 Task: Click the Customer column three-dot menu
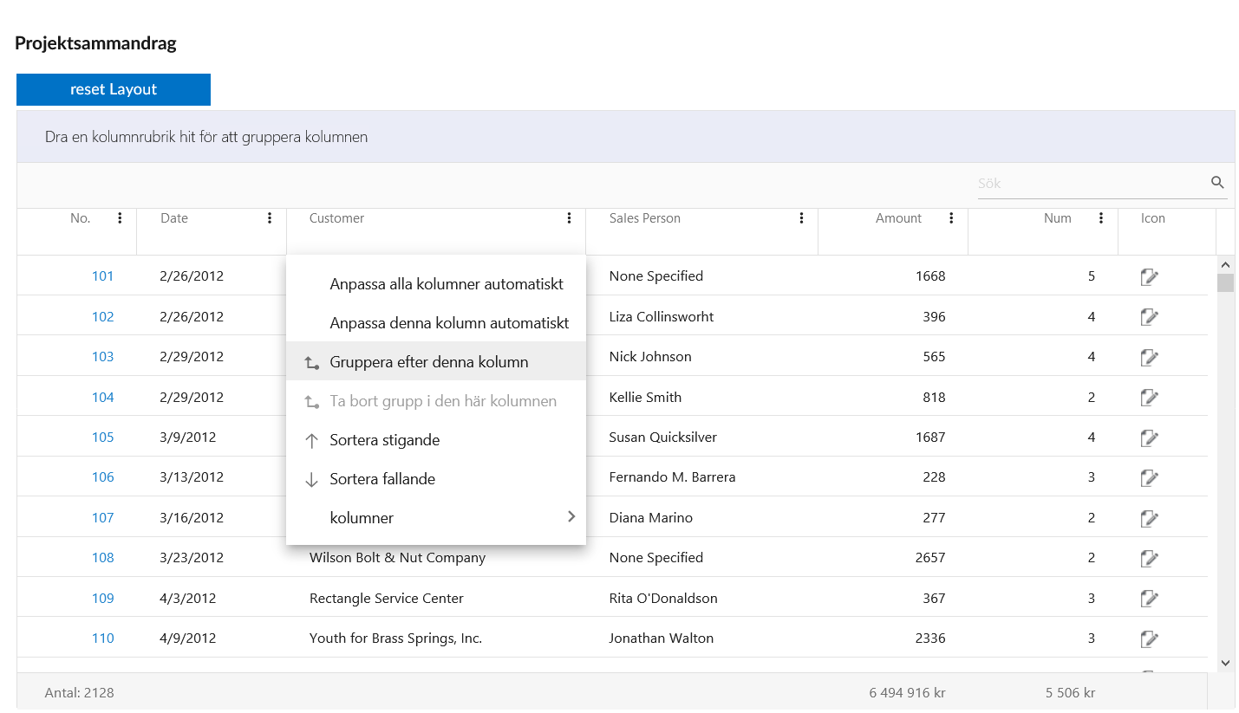tap(569, 218)
